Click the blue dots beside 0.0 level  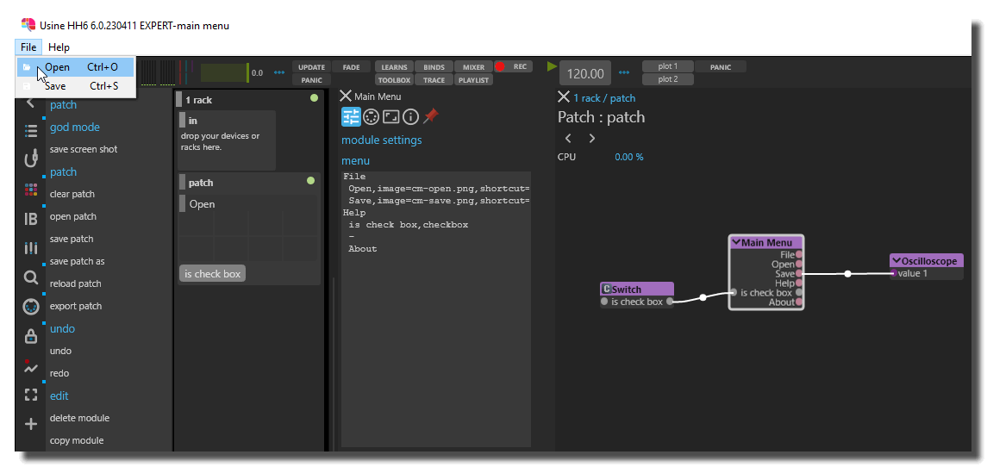(278, 72)
